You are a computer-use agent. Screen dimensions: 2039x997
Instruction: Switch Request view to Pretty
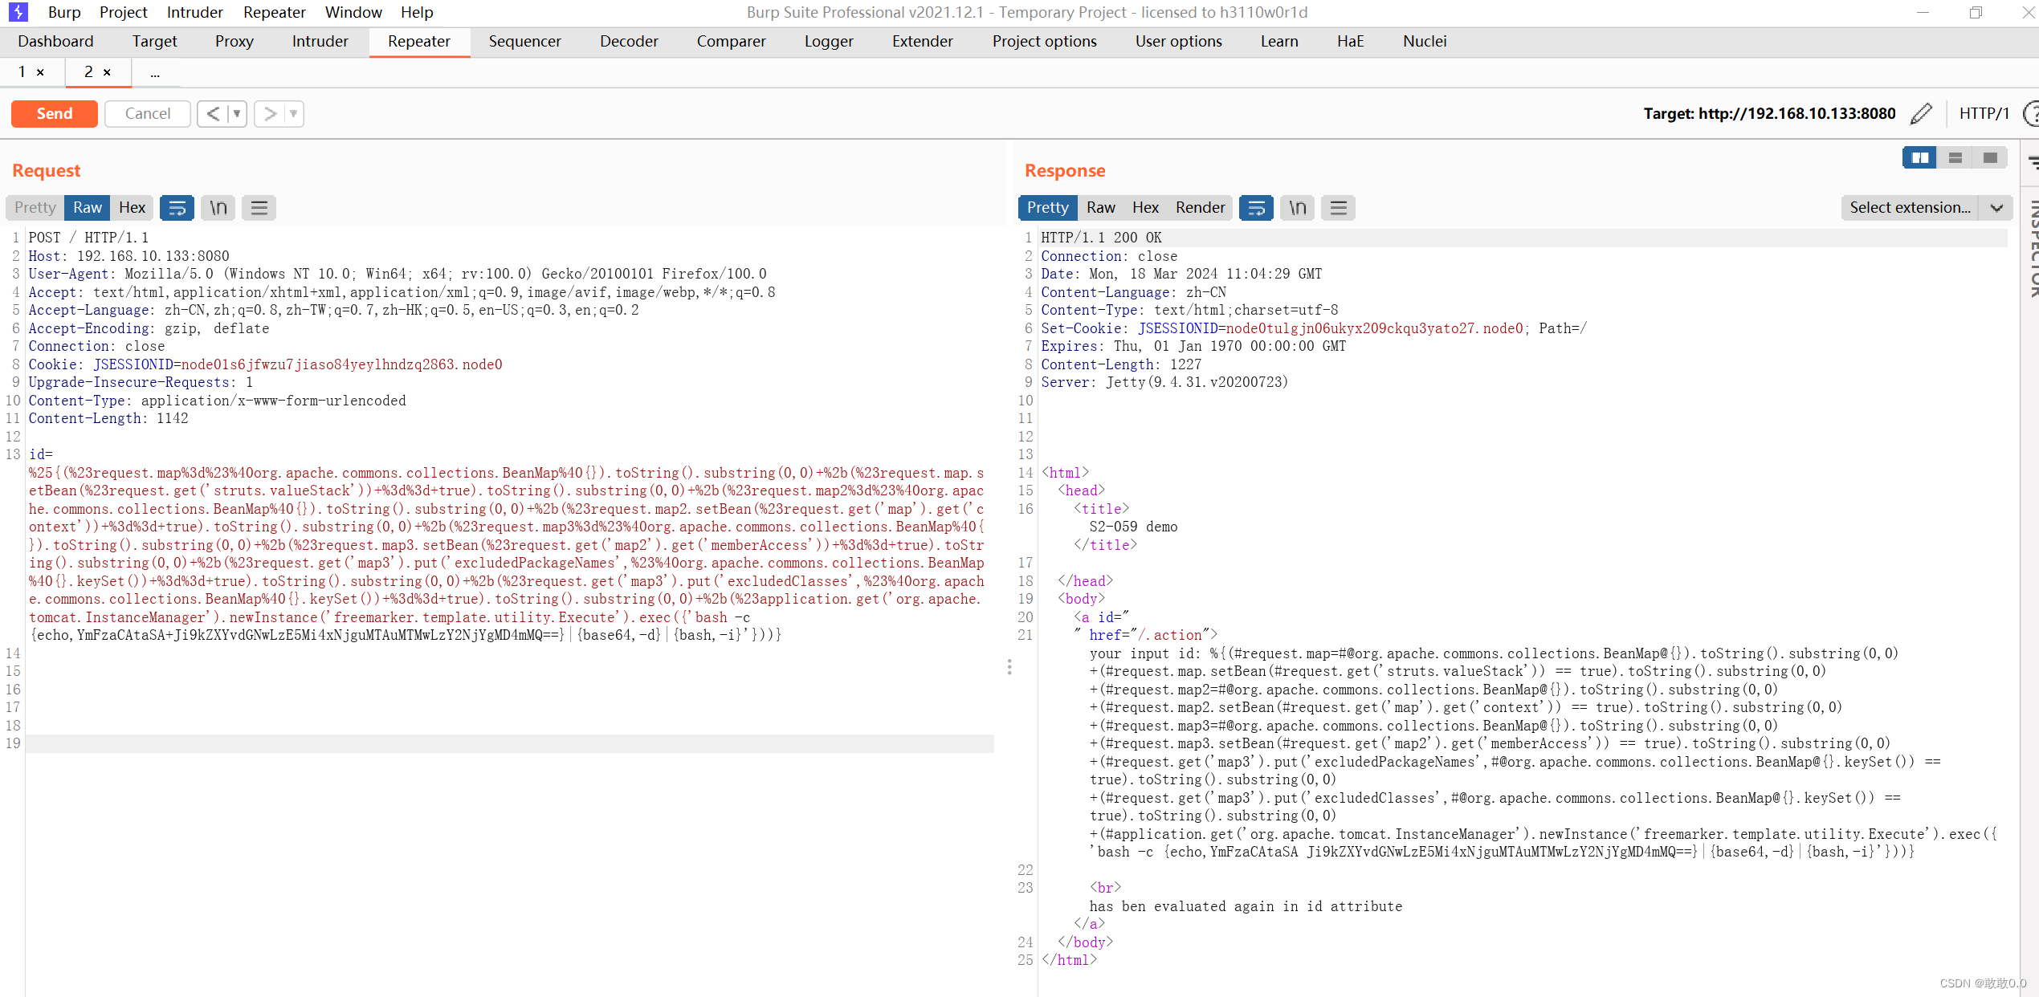coord(35,208)
